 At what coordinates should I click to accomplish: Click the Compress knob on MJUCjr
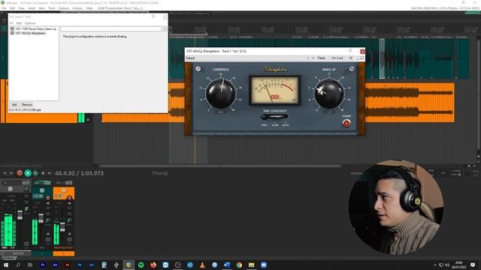coord(220,93)
